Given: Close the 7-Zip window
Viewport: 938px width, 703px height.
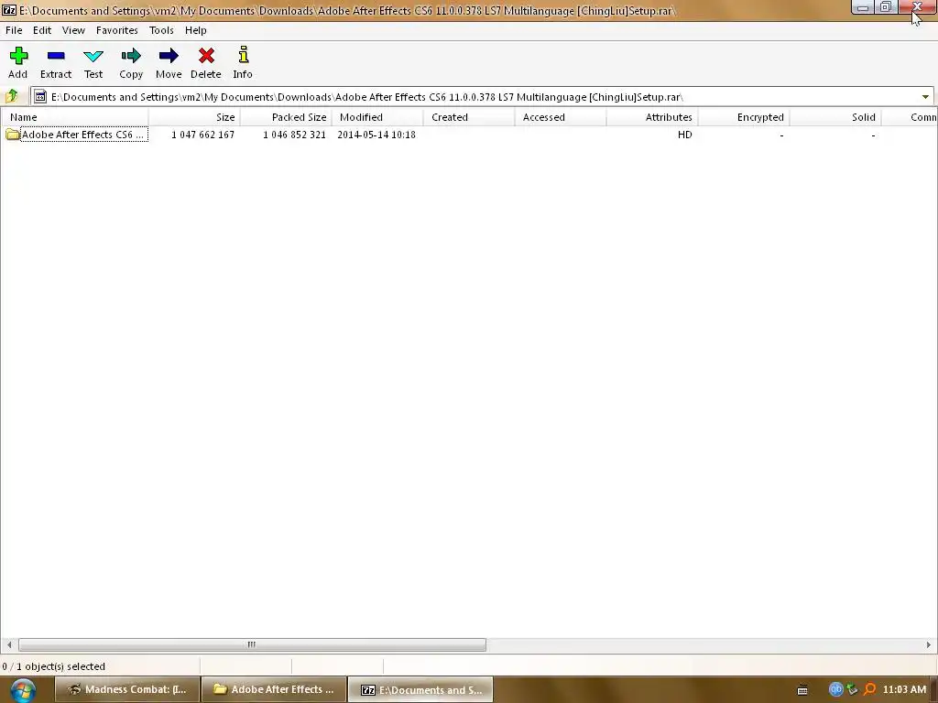Looking at the screenshot, I should (916, 7).
